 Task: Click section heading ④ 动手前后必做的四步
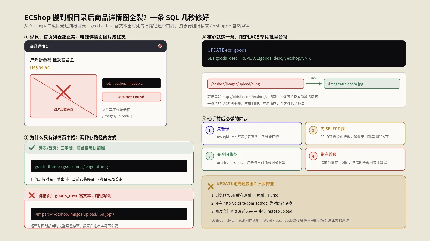225,119
